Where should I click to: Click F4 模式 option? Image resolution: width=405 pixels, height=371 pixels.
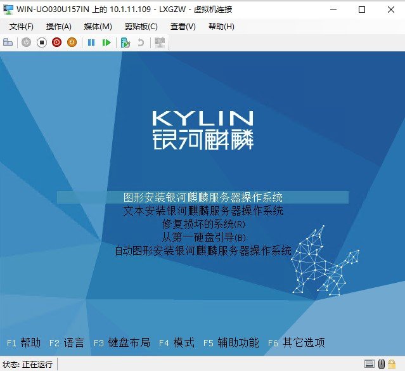(x=177, y=343)
